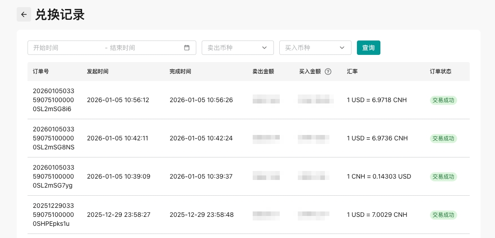Select order number ending in SL2mSG8NS
Image resolution: width=495 pixels, height=238 pixels.
53,138
